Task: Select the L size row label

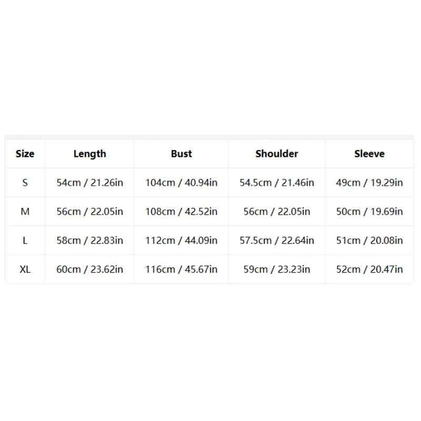Action: pos(25,240)
